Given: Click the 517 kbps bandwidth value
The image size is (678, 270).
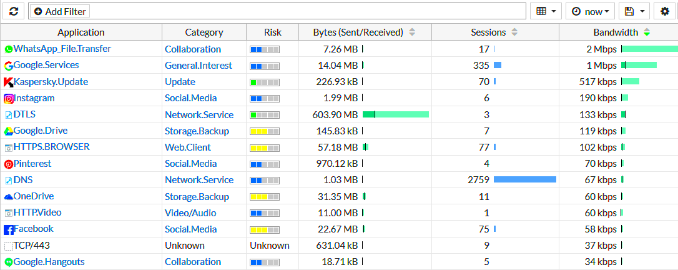Looking at the screenshot, I should point(598,82).
